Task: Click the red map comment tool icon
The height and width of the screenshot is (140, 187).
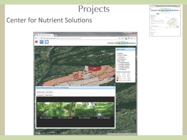Action: pyautogui.click(x=36, y=42)
